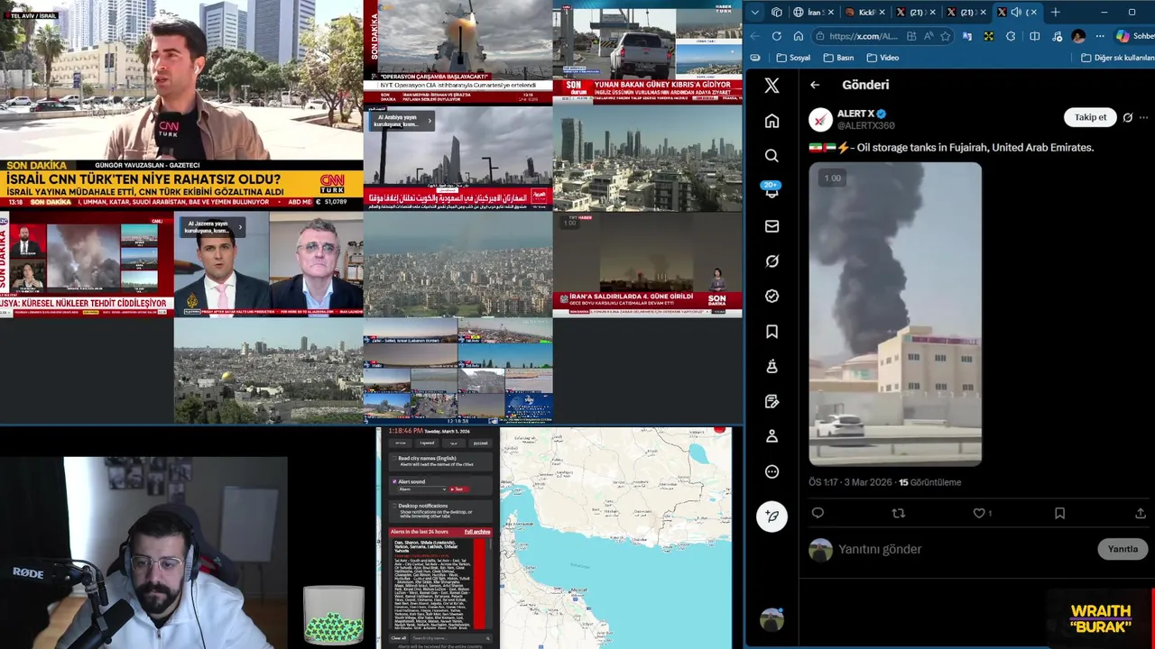Click the browser address bar URL
The height and width of the screenshot is (649, 1155).
(x=864, y=36)
